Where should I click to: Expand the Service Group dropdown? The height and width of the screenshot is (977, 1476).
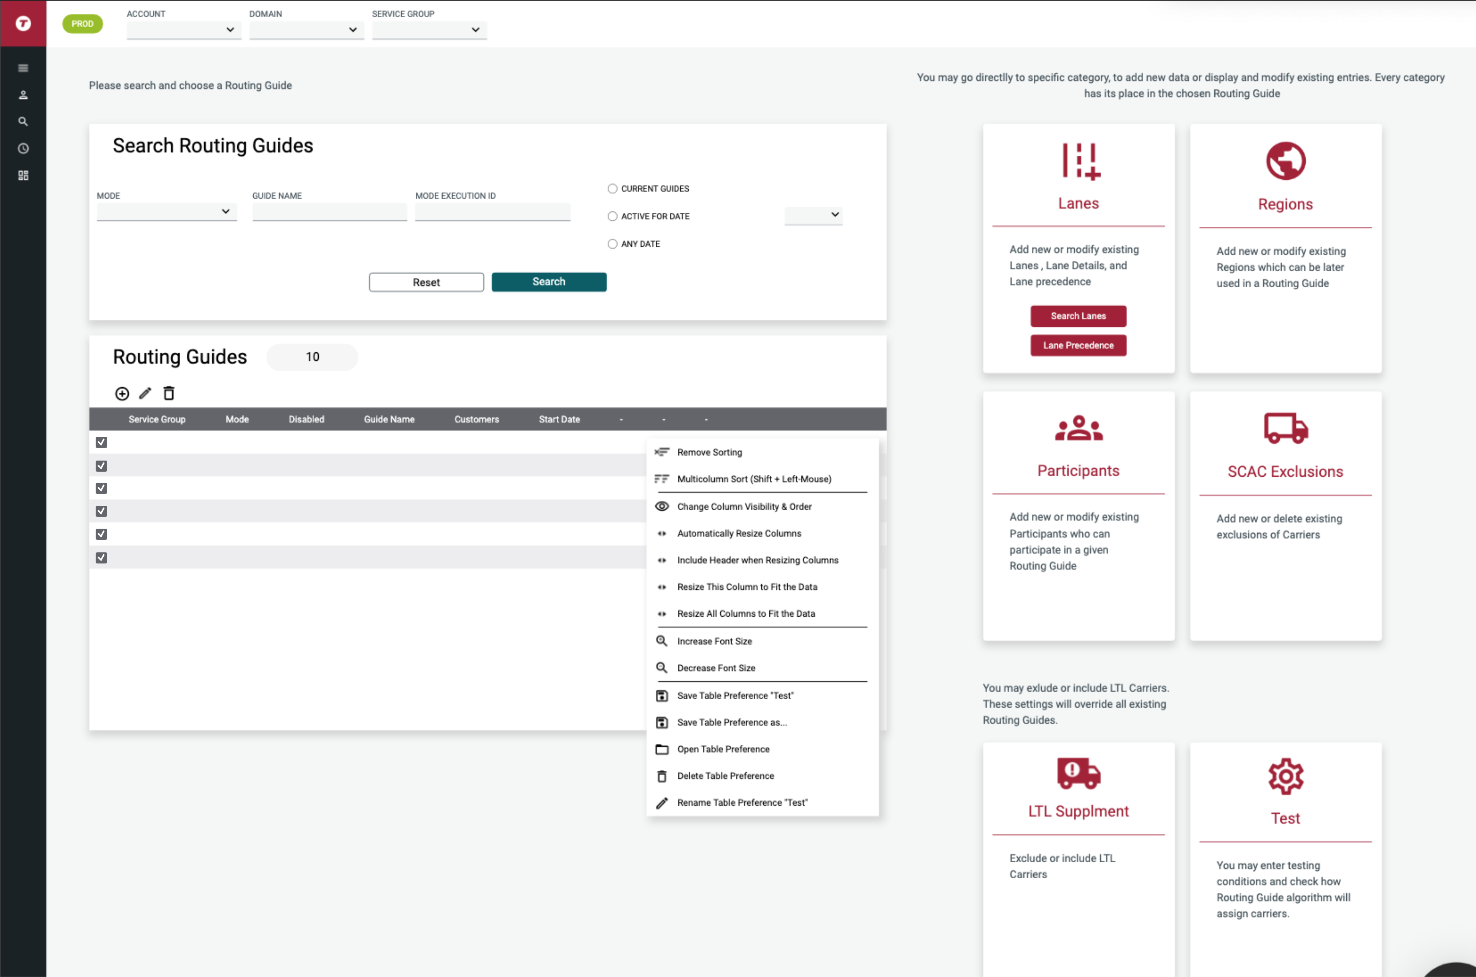tap(429, 30)
